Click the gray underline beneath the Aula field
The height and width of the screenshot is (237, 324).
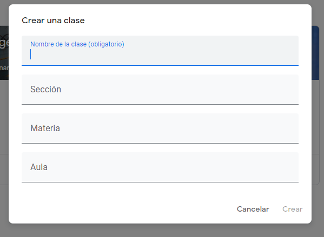coord(160,182)
